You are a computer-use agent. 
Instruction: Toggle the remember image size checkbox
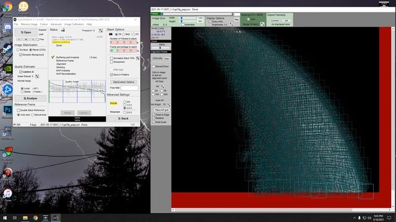tap(183, 25)
